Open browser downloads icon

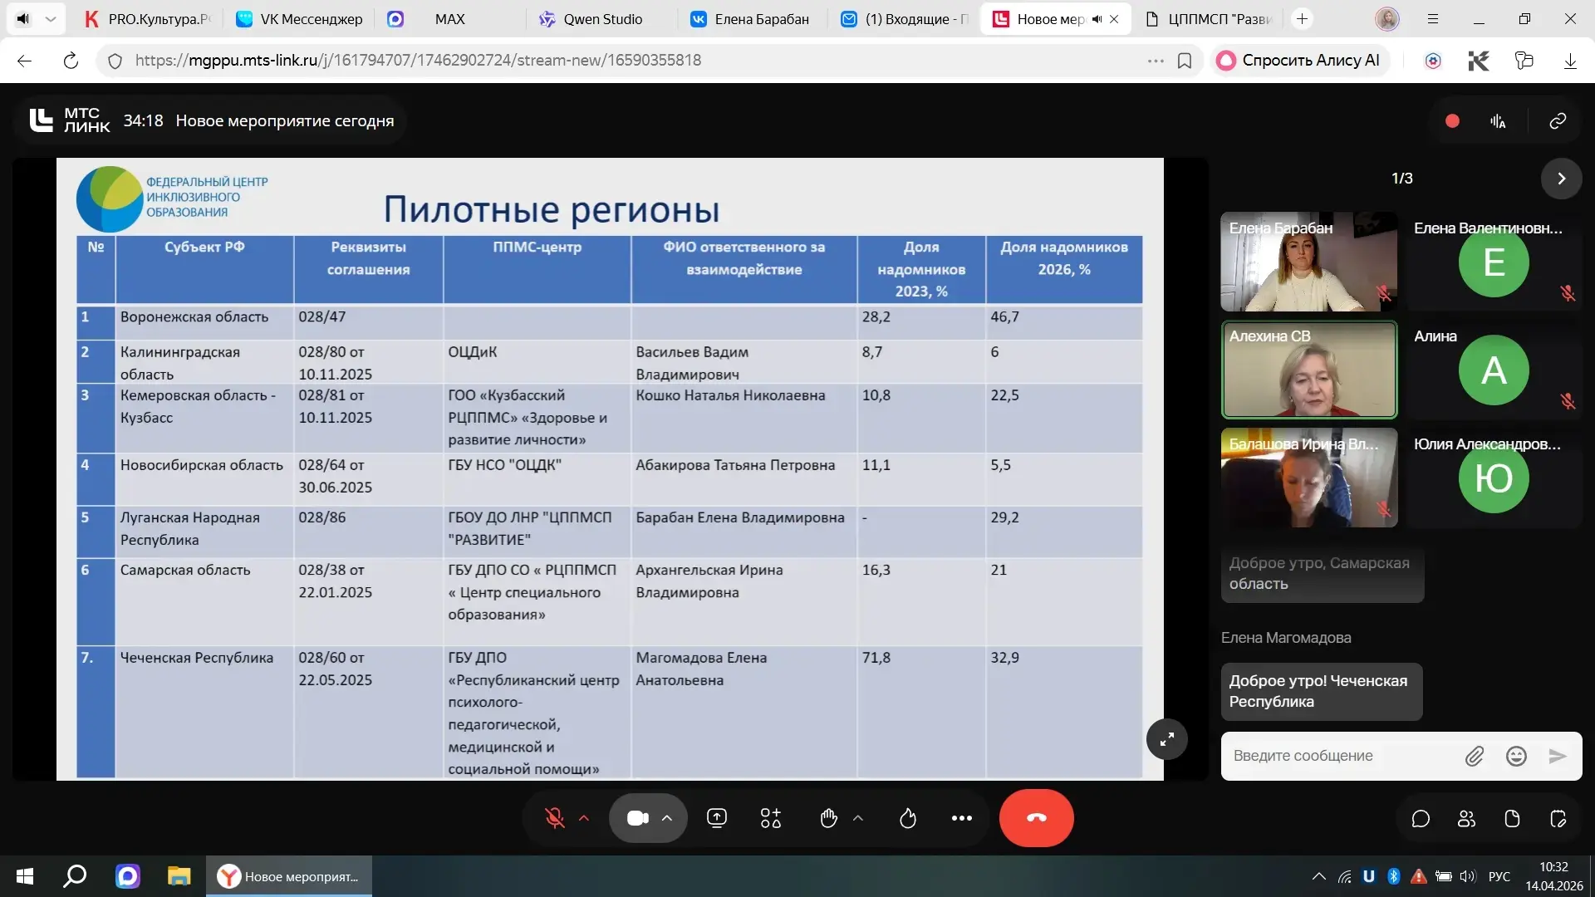(1569, 60)
